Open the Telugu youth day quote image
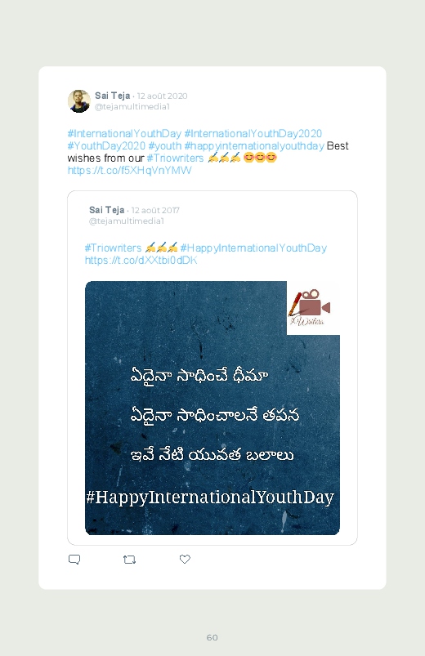This screenshot has width=425, height=656. pos(212,408)
